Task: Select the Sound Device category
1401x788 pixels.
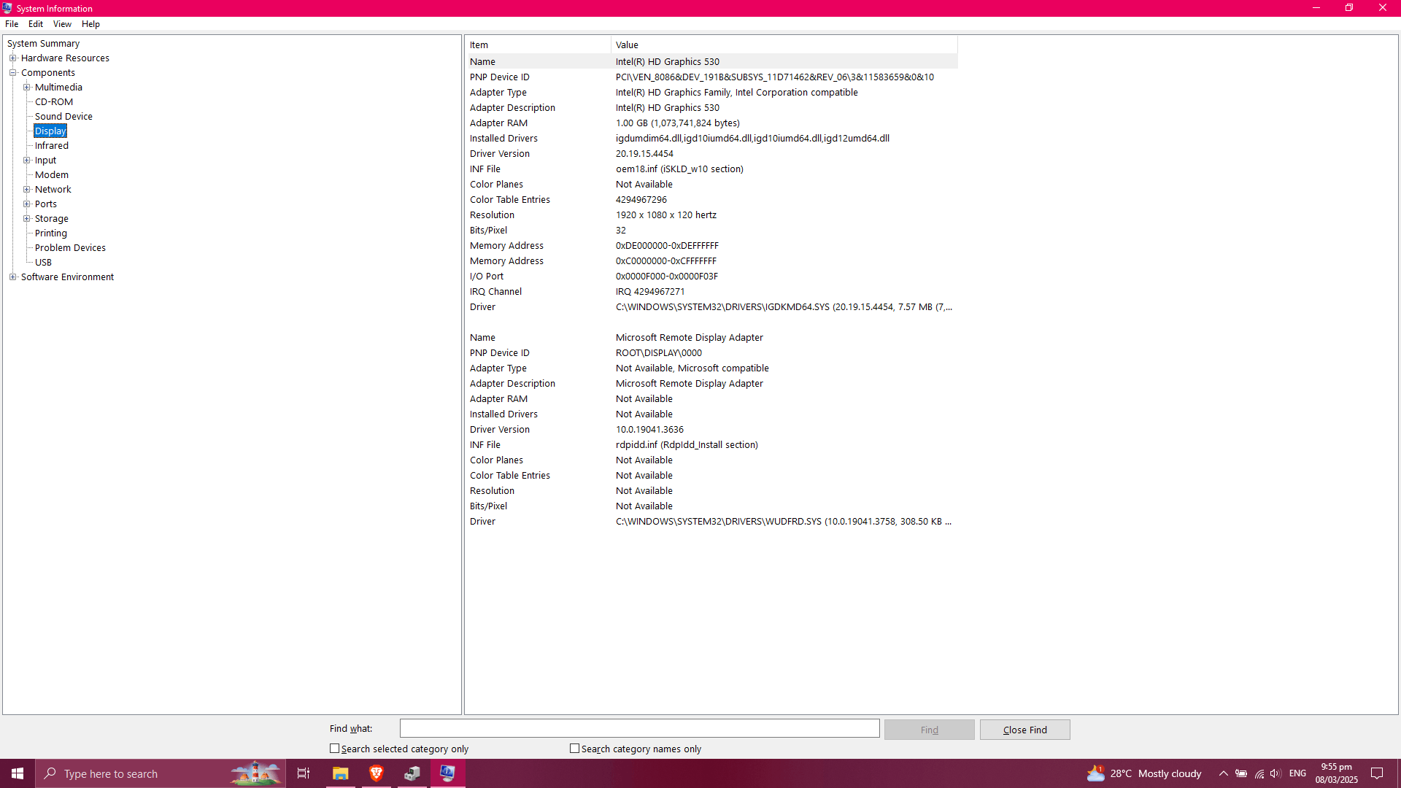Action: tap(63, 117)
